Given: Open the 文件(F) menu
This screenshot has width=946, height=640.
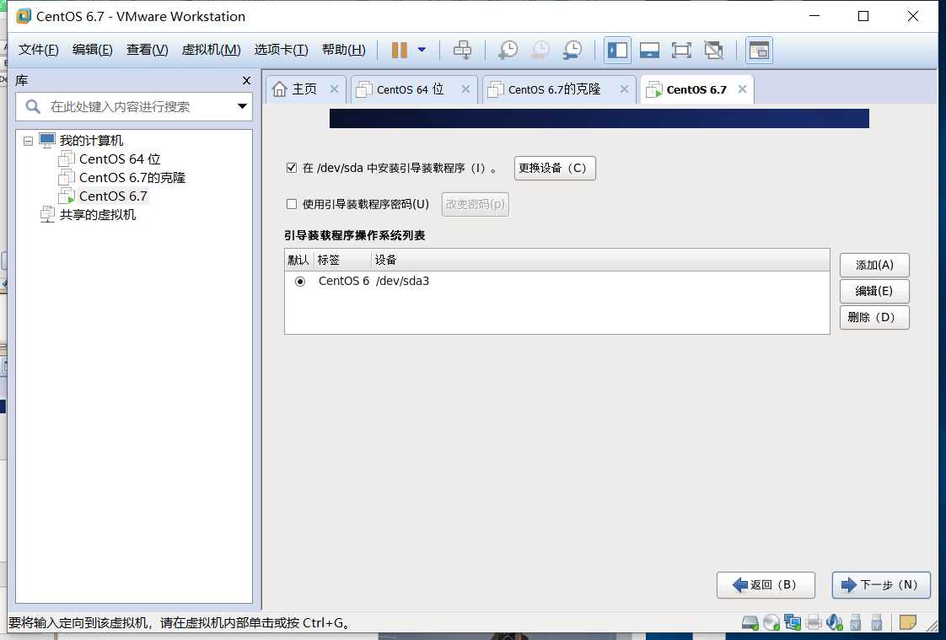Looking at the screenshot, I should [x=39, y=50].
